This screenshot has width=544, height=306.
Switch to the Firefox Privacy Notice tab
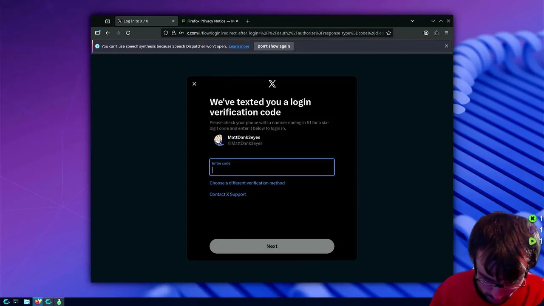tap(208, 21)
